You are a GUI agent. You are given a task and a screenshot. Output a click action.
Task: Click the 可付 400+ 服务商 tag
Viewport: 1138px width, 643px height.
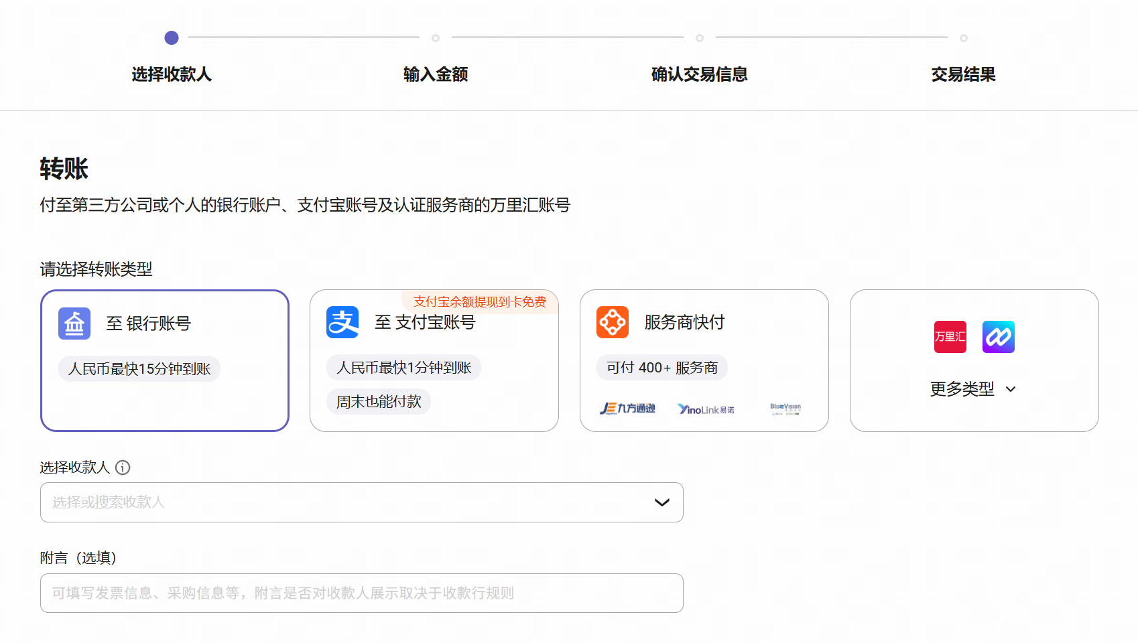click(662, 368)
